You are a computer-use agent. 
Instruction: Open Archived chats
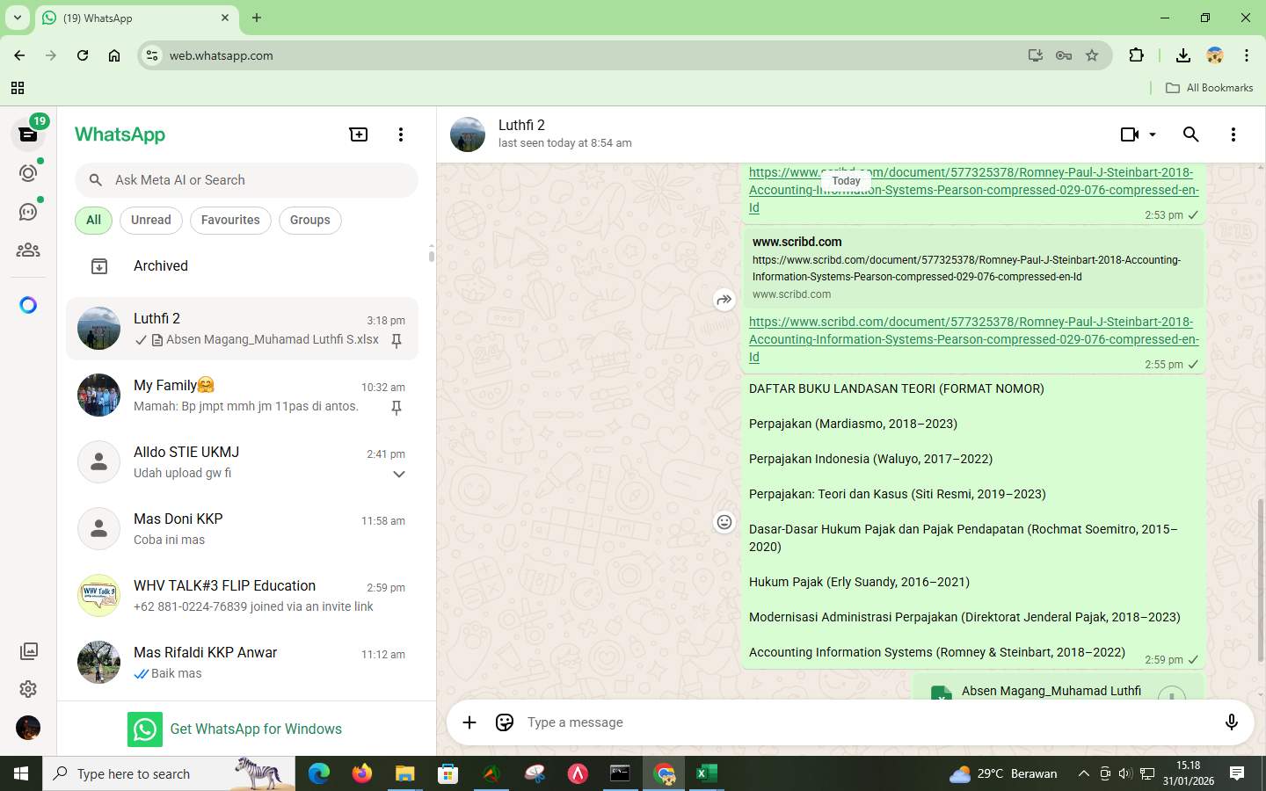click(x=160, y=265)
